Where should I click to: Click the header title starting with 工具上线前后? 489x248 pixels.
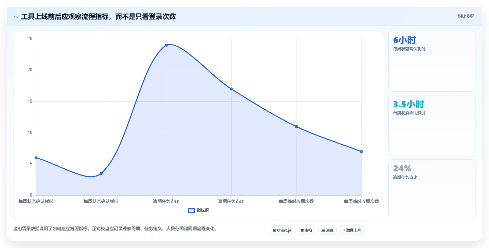point(98,16)
